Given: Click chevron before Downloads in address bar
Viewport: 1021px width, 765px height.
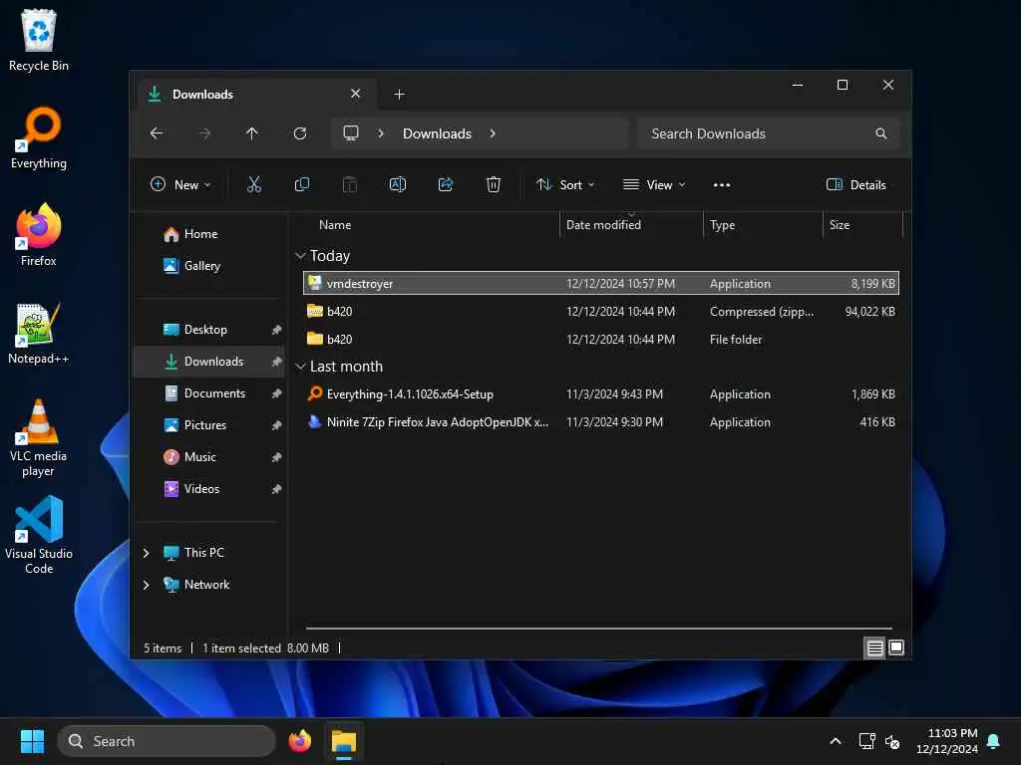Looking at the screenshot, I should (381, 133).
